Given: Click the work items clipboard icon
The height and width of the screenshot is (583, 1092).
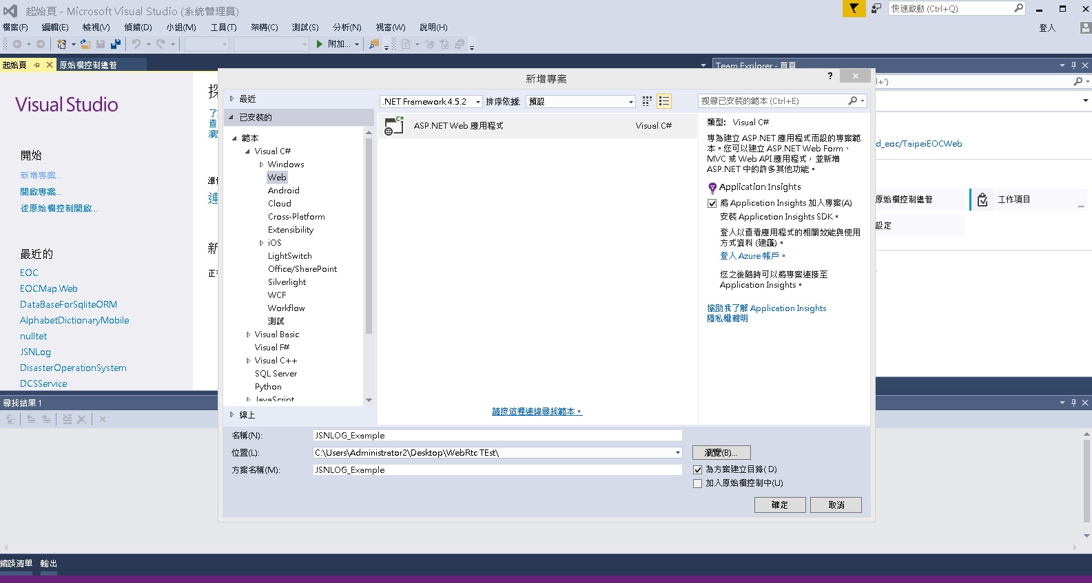Looking at the screenshot, I should [x=983, y=200].
